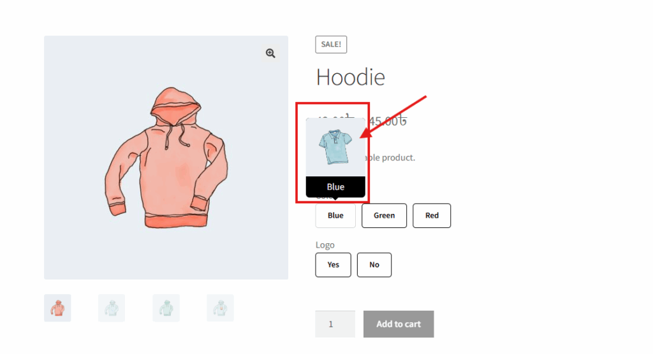Image resolution: width=653 pixels, height=354 pixels.
Task: Open the second hoodie gallery thumbnail
Action: (112, 308)
